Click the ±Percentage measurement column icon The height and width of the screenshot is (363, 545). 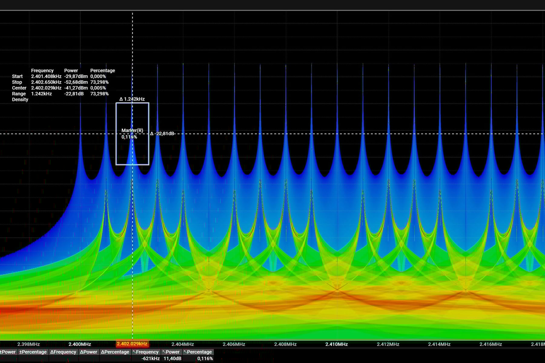[33, 352]
